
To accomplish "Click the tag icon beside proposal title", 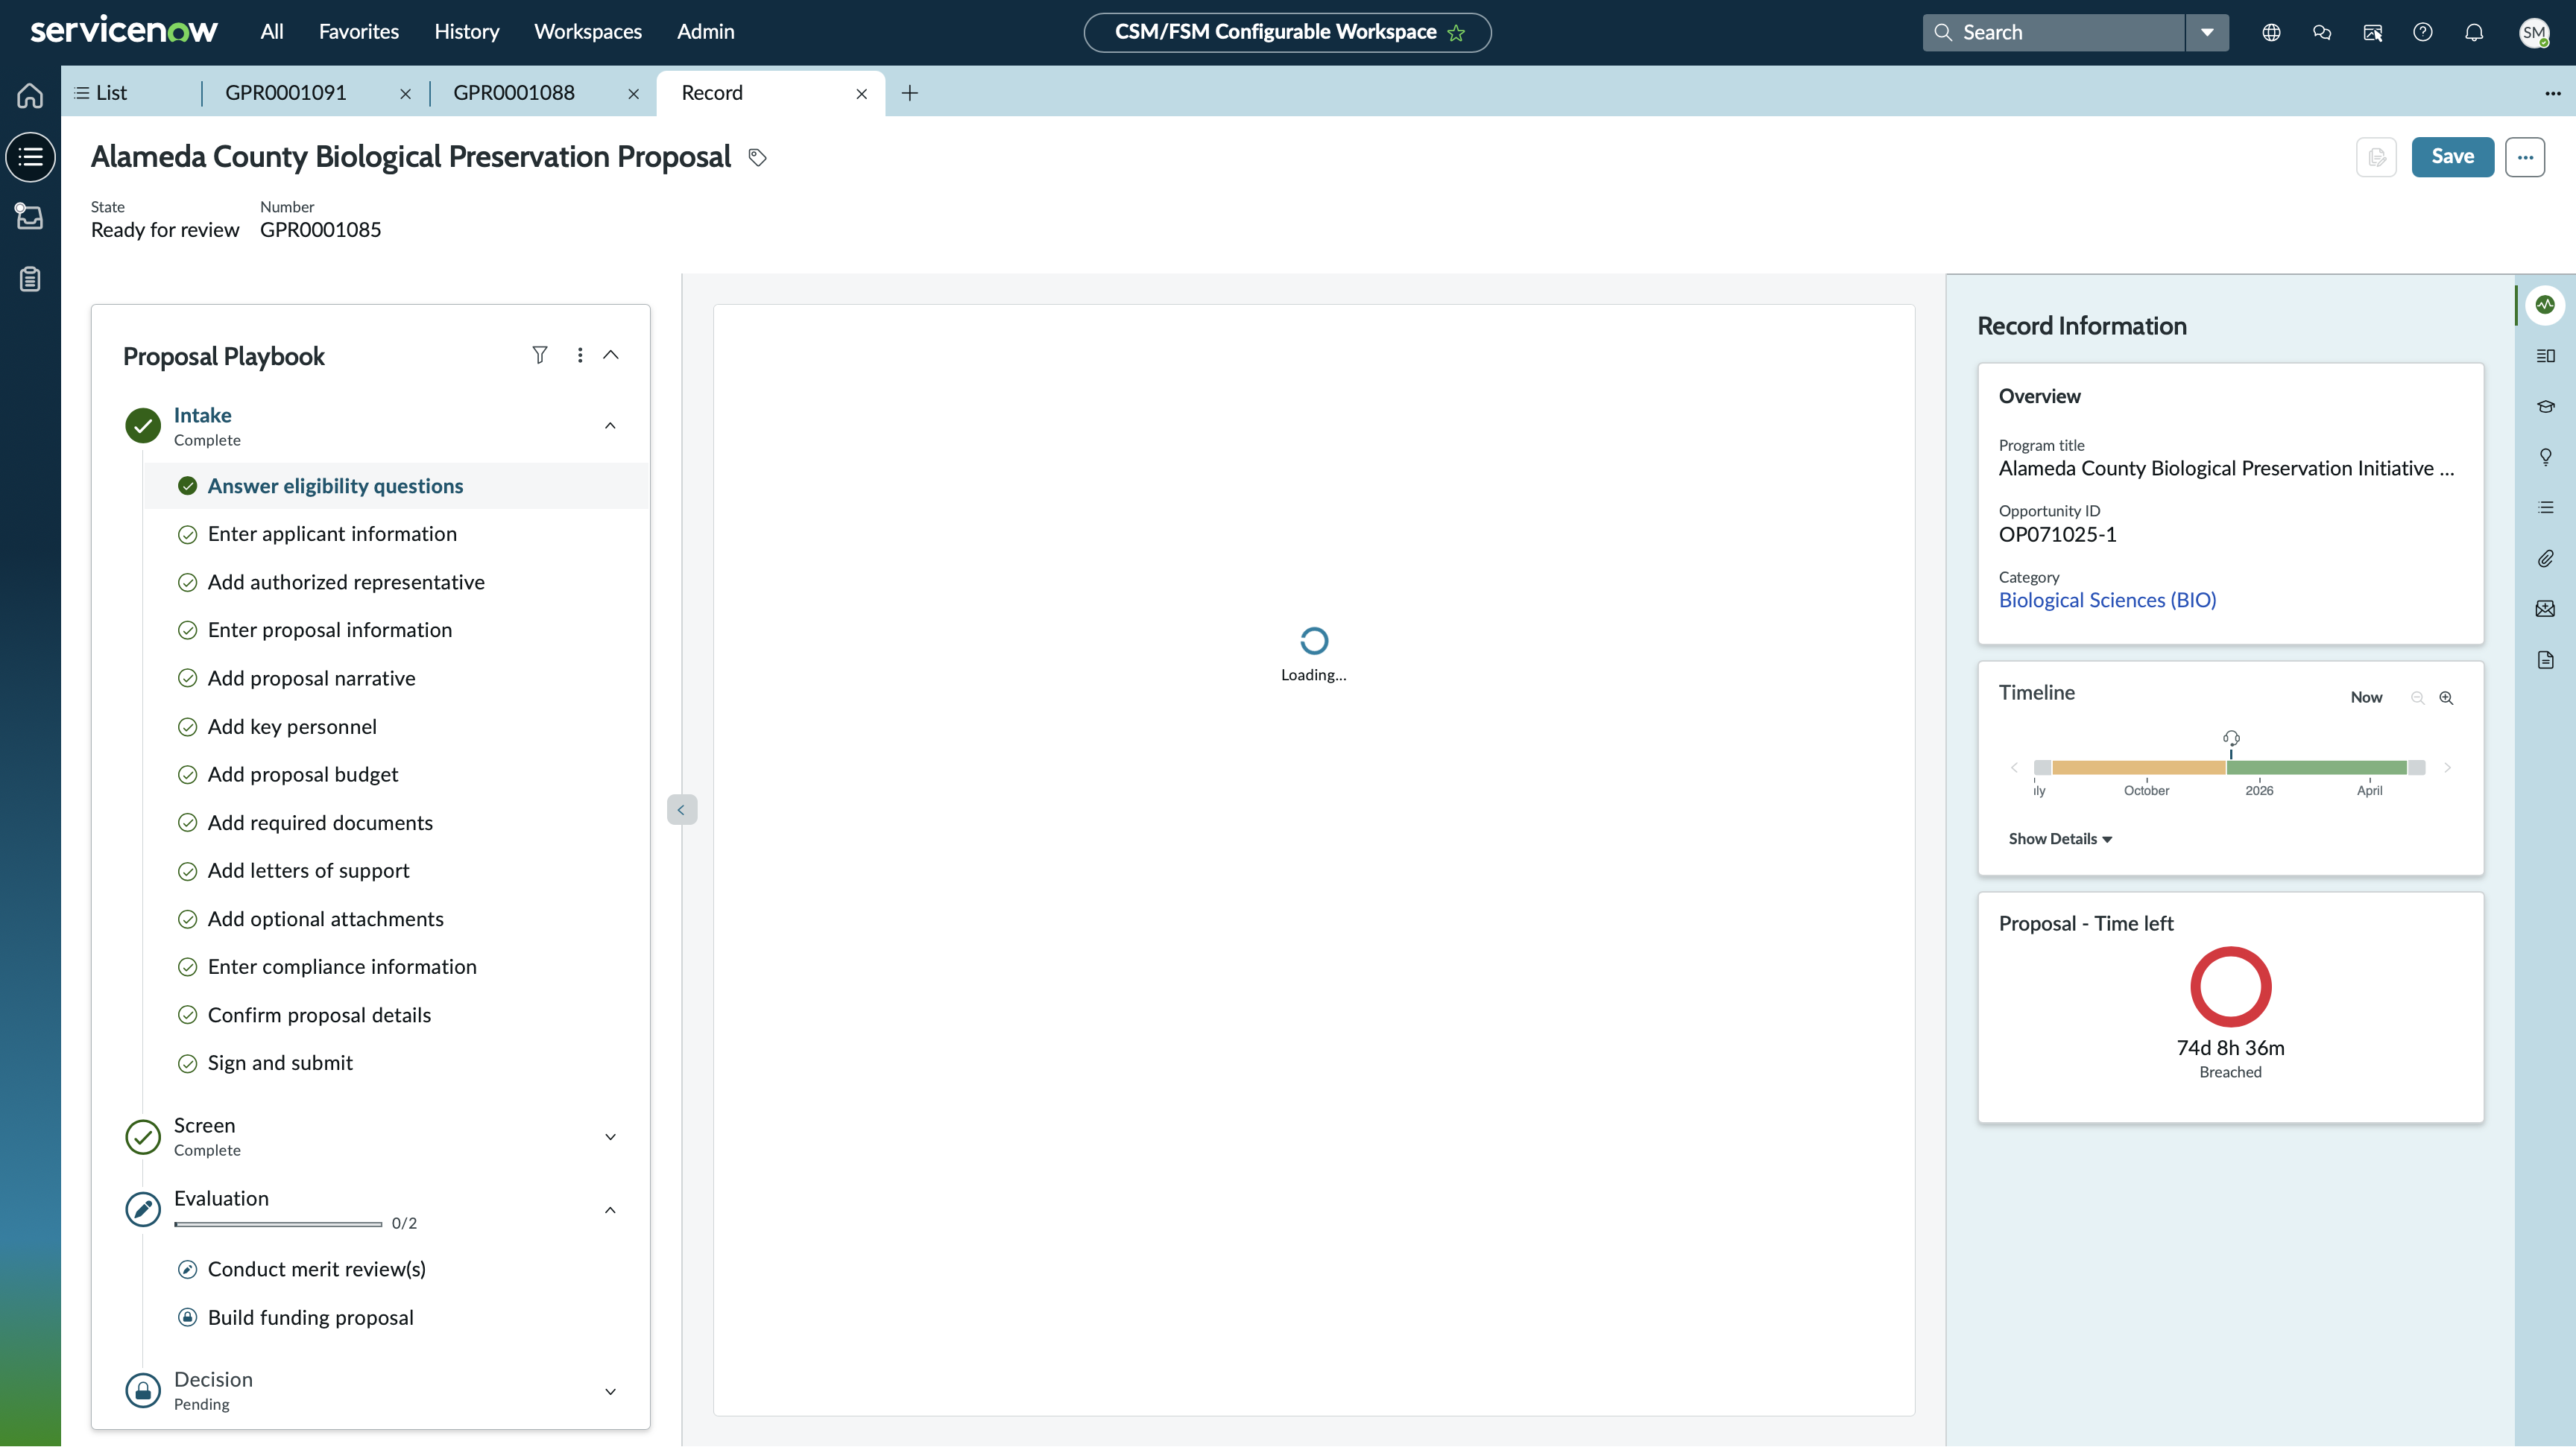I will click(757, 158).
